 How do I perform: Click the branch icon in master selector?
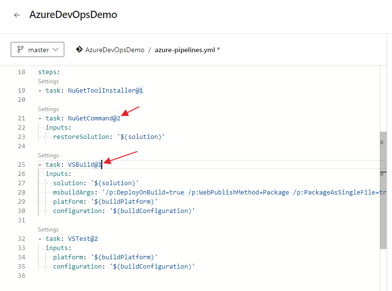pyautogui.click(x=20, y=49)
